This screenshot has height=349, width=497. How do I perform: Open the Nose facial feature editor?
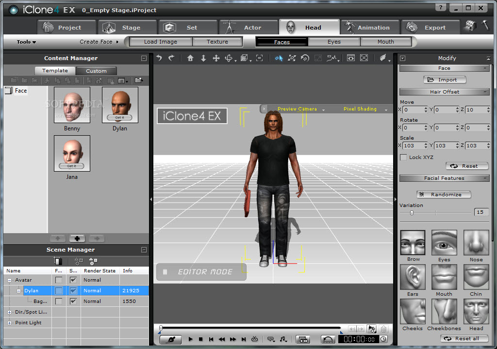(x=476, y=242)
